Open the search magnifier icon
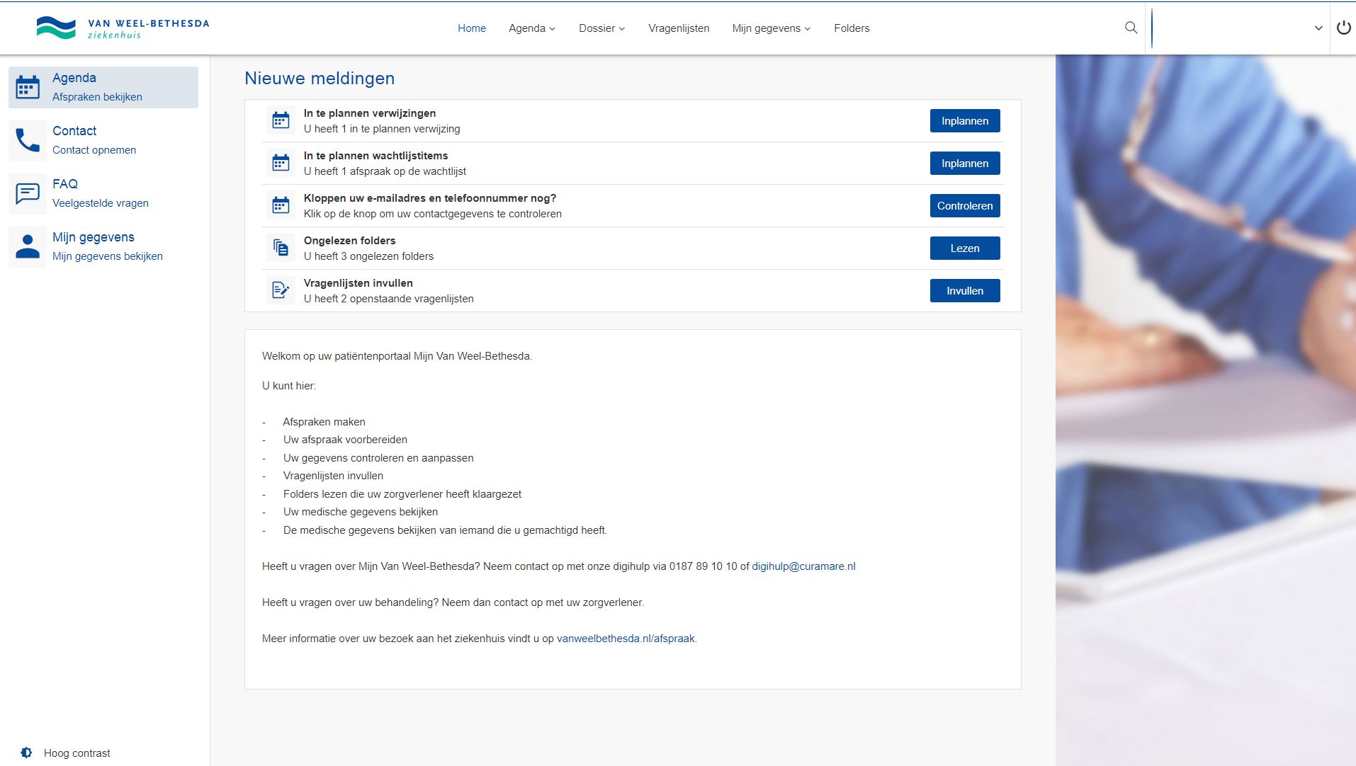The height and width of the screenshot is (766, 1356). 1131,28
